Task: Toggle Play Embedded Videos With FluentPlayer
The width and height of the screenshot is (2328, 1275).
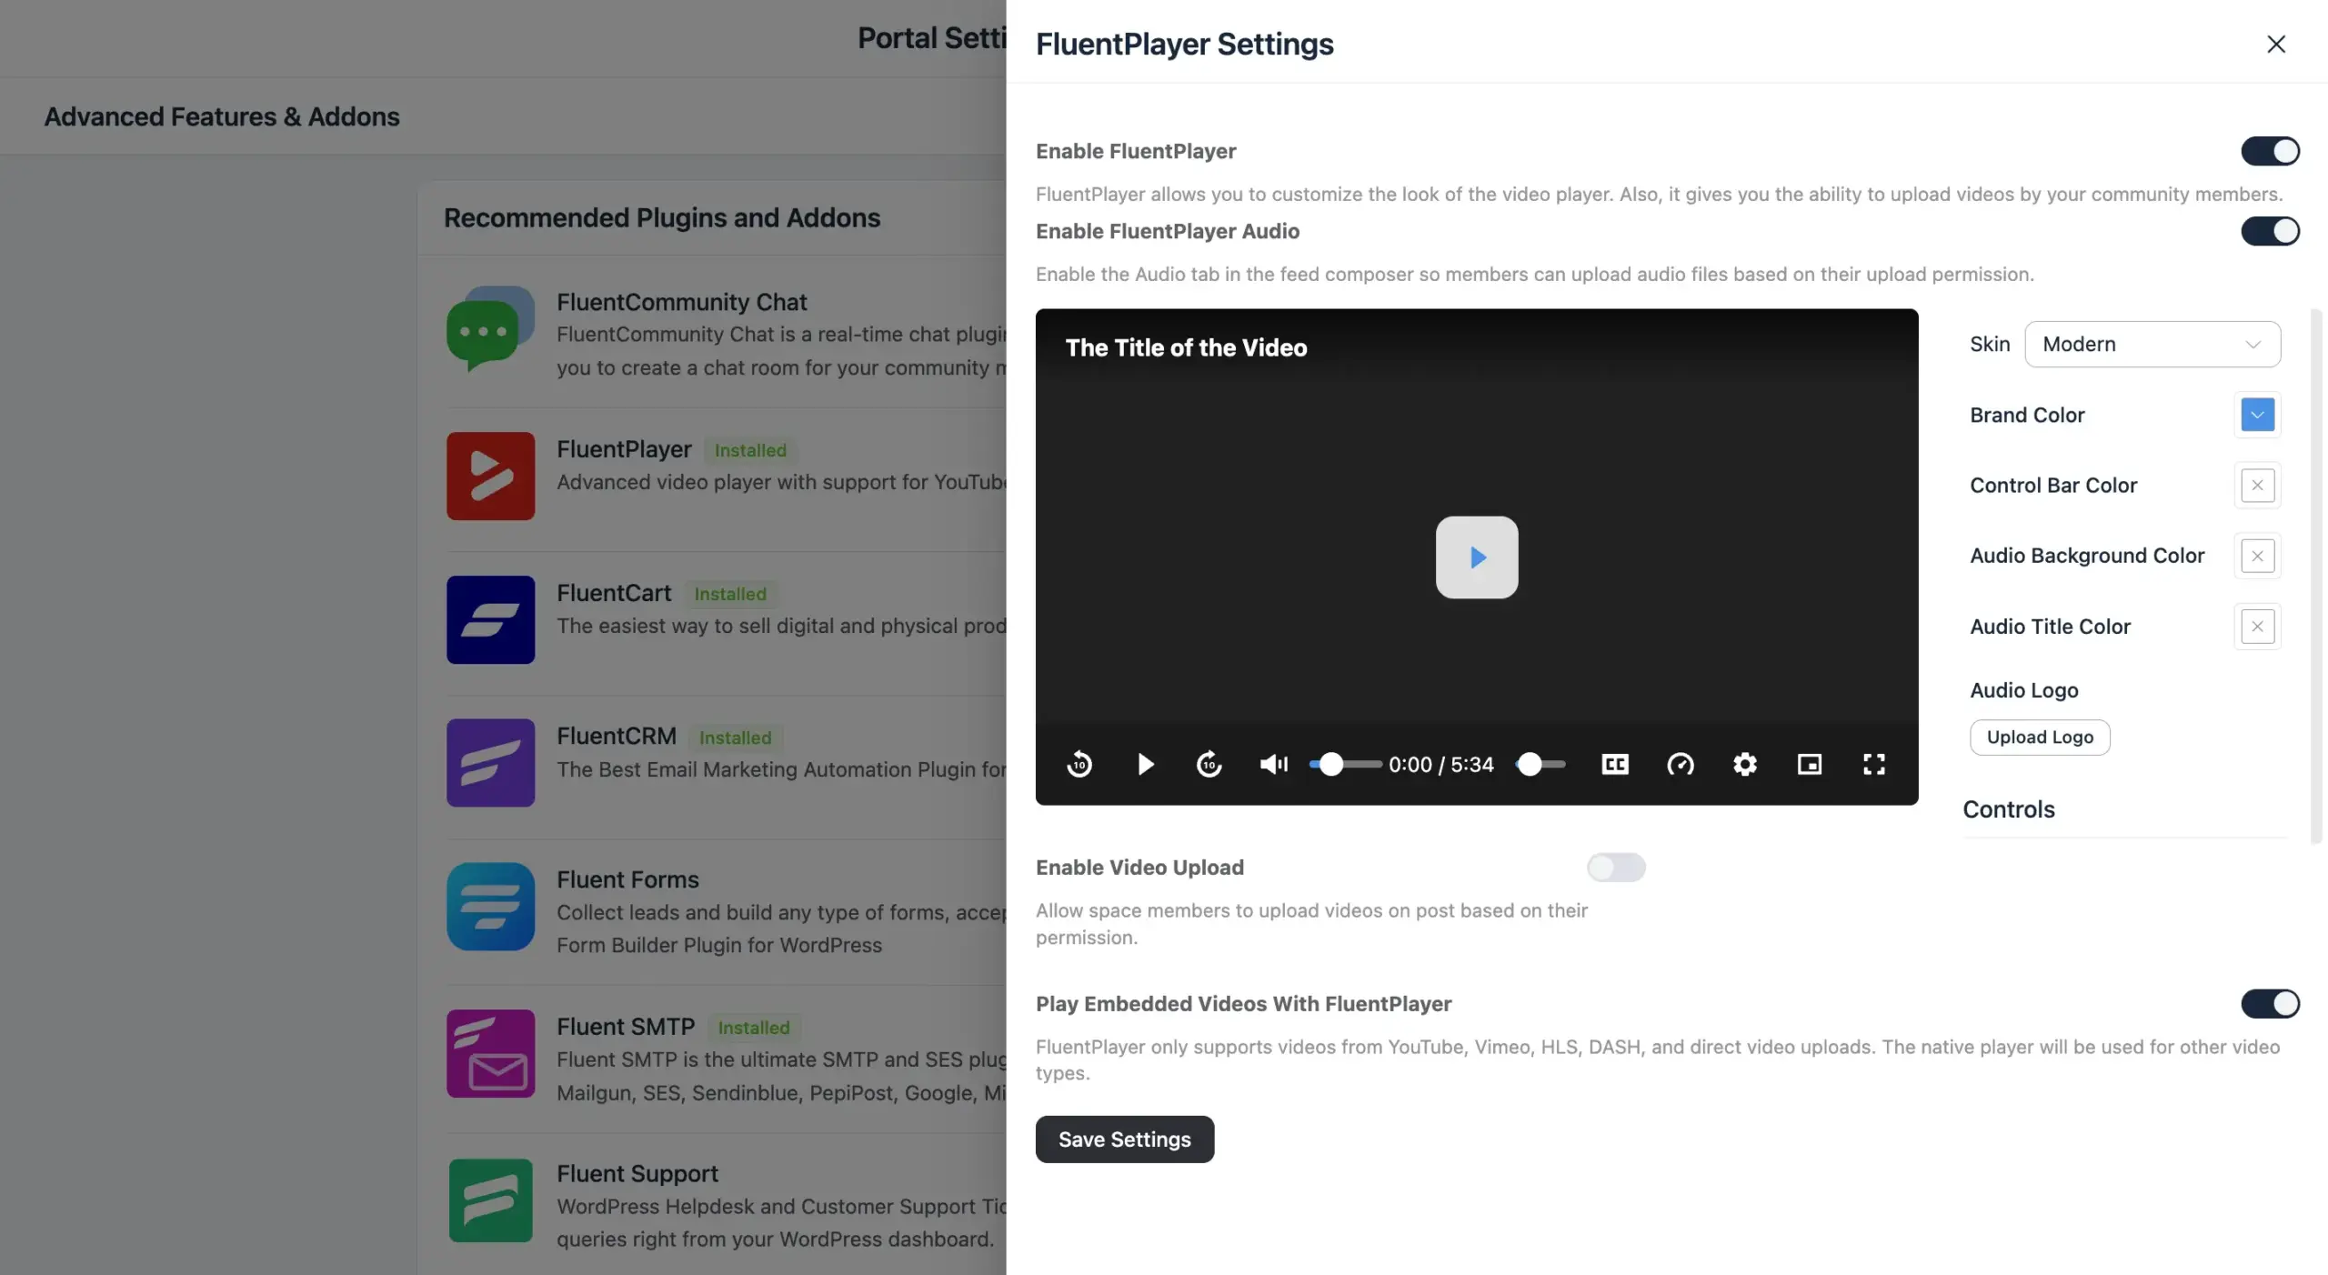Action: click(x=2270, y=1004)
